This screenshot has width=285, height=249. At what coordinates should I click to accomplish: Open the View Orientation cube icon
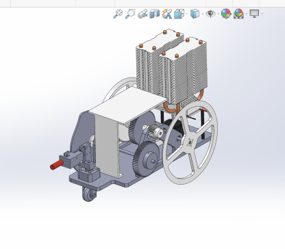pyautogui.click(x=179, y=14)
